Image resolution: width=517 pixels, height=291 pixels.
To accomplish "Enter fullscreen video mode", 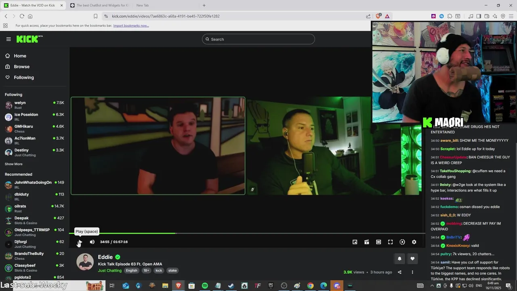I will (390, 242).
